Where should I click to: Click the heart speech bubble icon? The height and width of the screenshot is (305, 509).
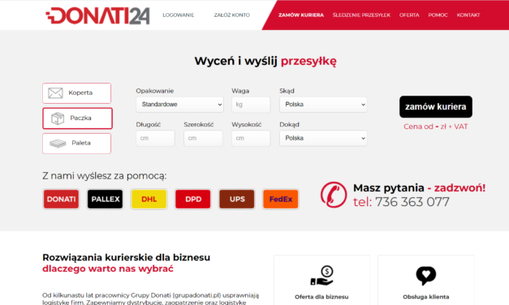[x=426, y=276]
